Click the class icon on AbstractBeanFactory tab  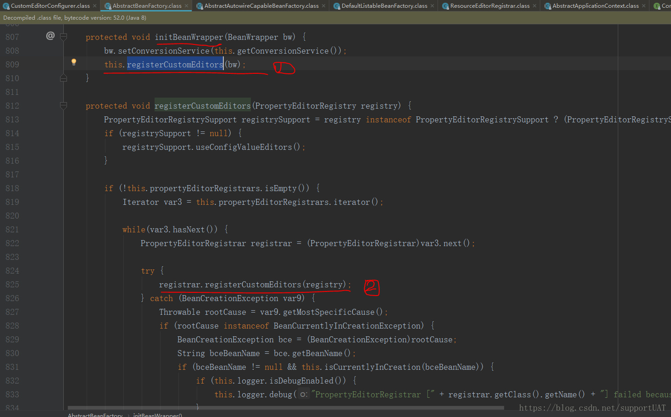(108, 6)
